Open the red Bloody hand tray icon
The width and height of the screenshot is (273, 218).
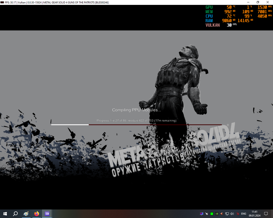click(238, 214)
